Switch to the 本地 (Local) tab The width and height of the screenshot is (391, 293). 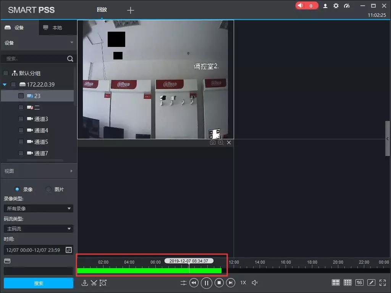coord(57,27)
